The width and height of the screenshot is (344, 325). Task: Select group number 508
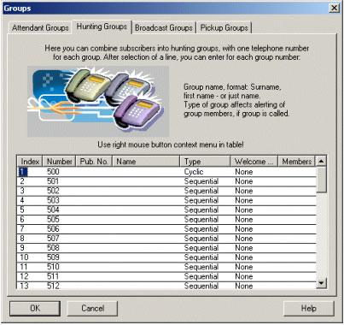tap(167, 248)
